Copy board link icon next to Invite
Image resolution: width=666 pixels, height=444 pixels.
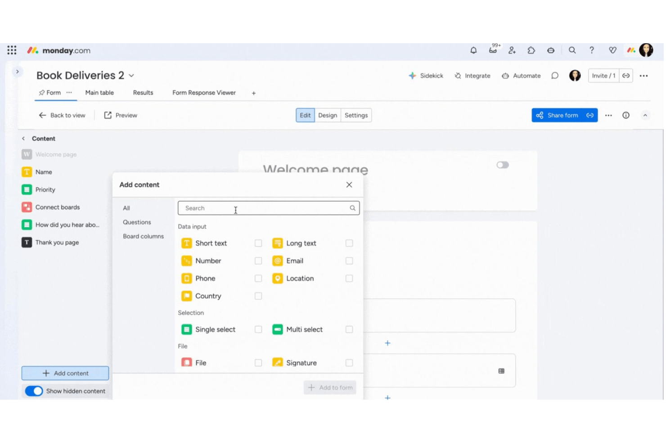(626, 76)
